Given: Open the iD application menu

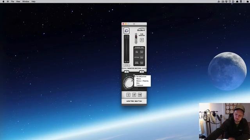Looking at the screenshot, I should coord(7,2).
